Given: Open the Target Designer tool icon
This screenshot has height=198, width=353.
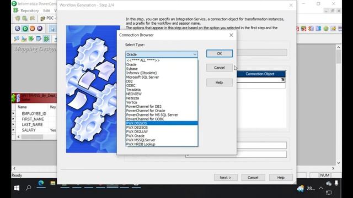Looking at the screenshot, I should click(x=24, y=39).
